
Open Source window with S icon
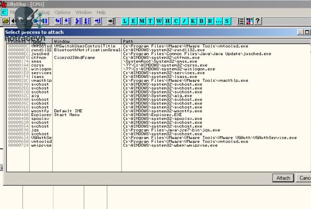(227, 21)
